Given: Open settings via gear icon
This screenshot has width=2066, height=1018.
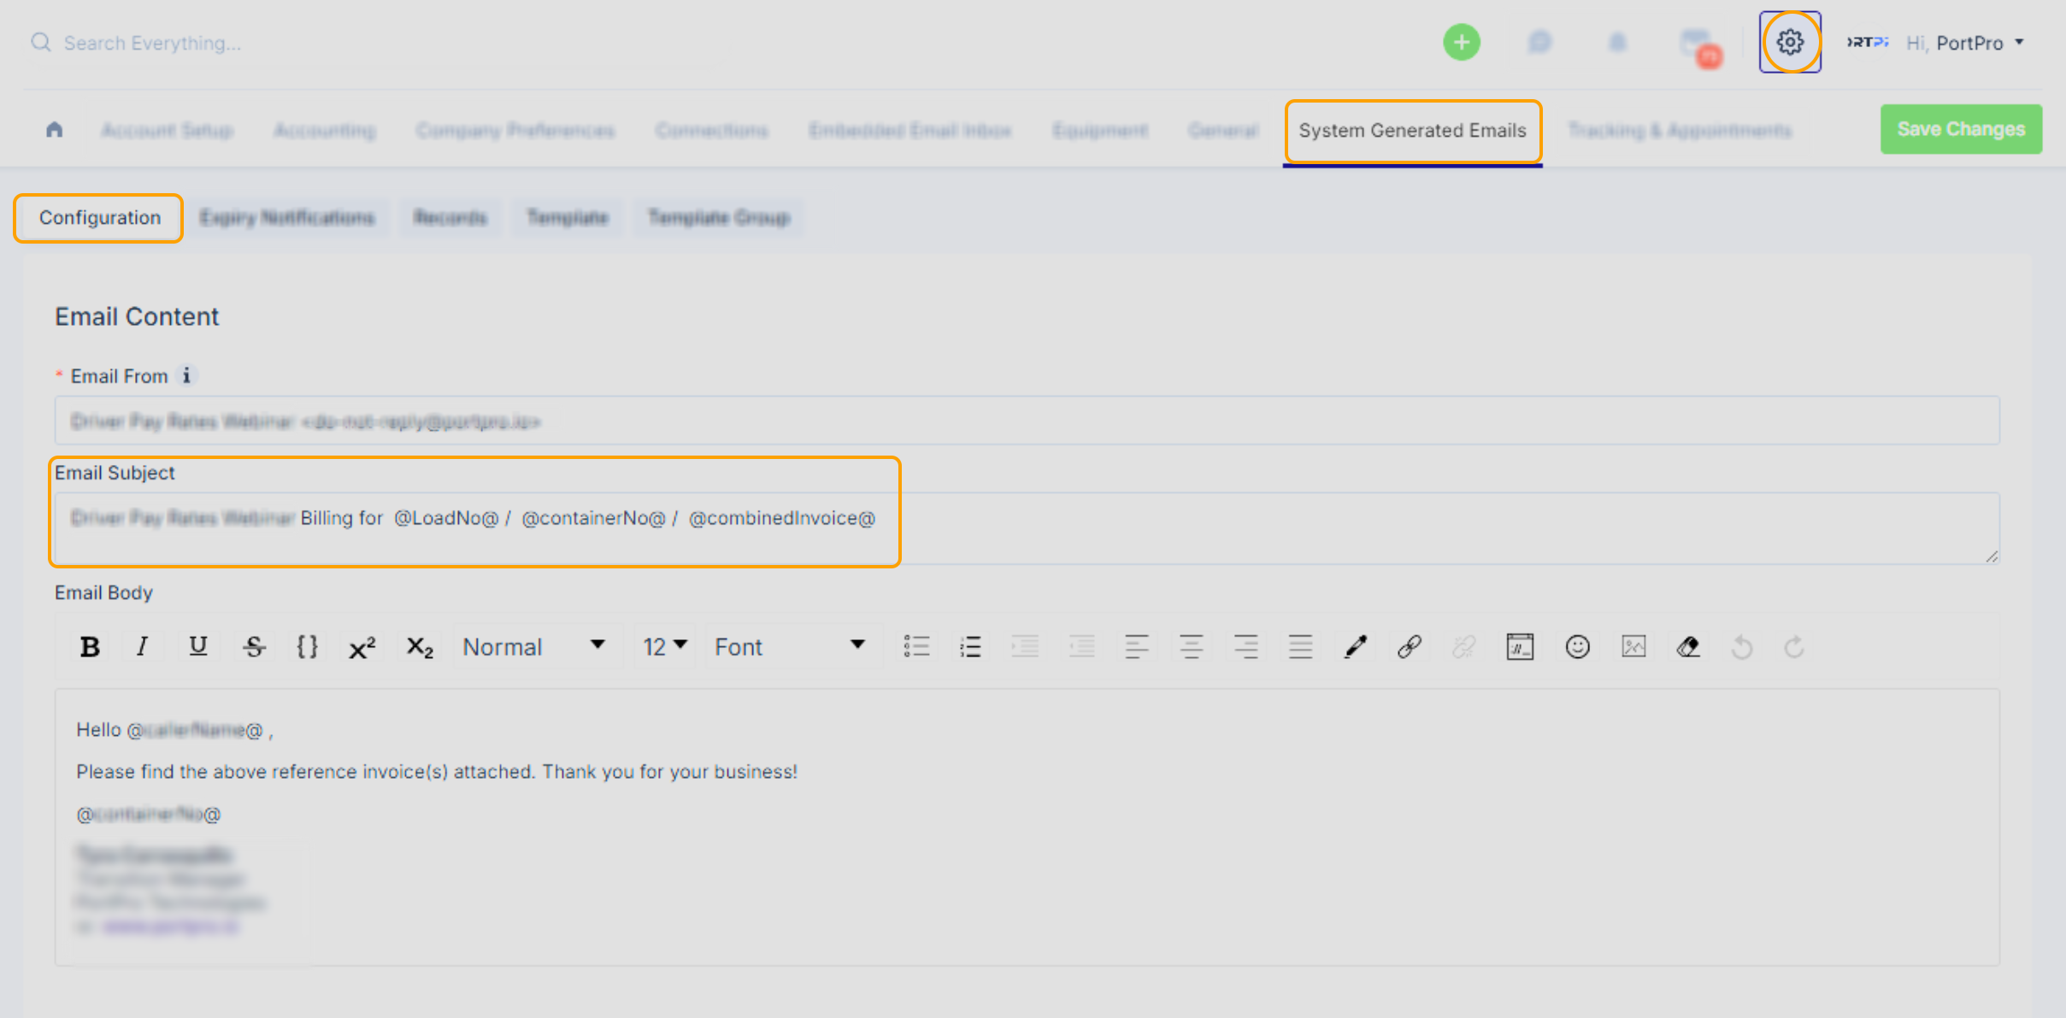Looking at the screenshot, I should pyautogui.click(x=1789, y=42).
